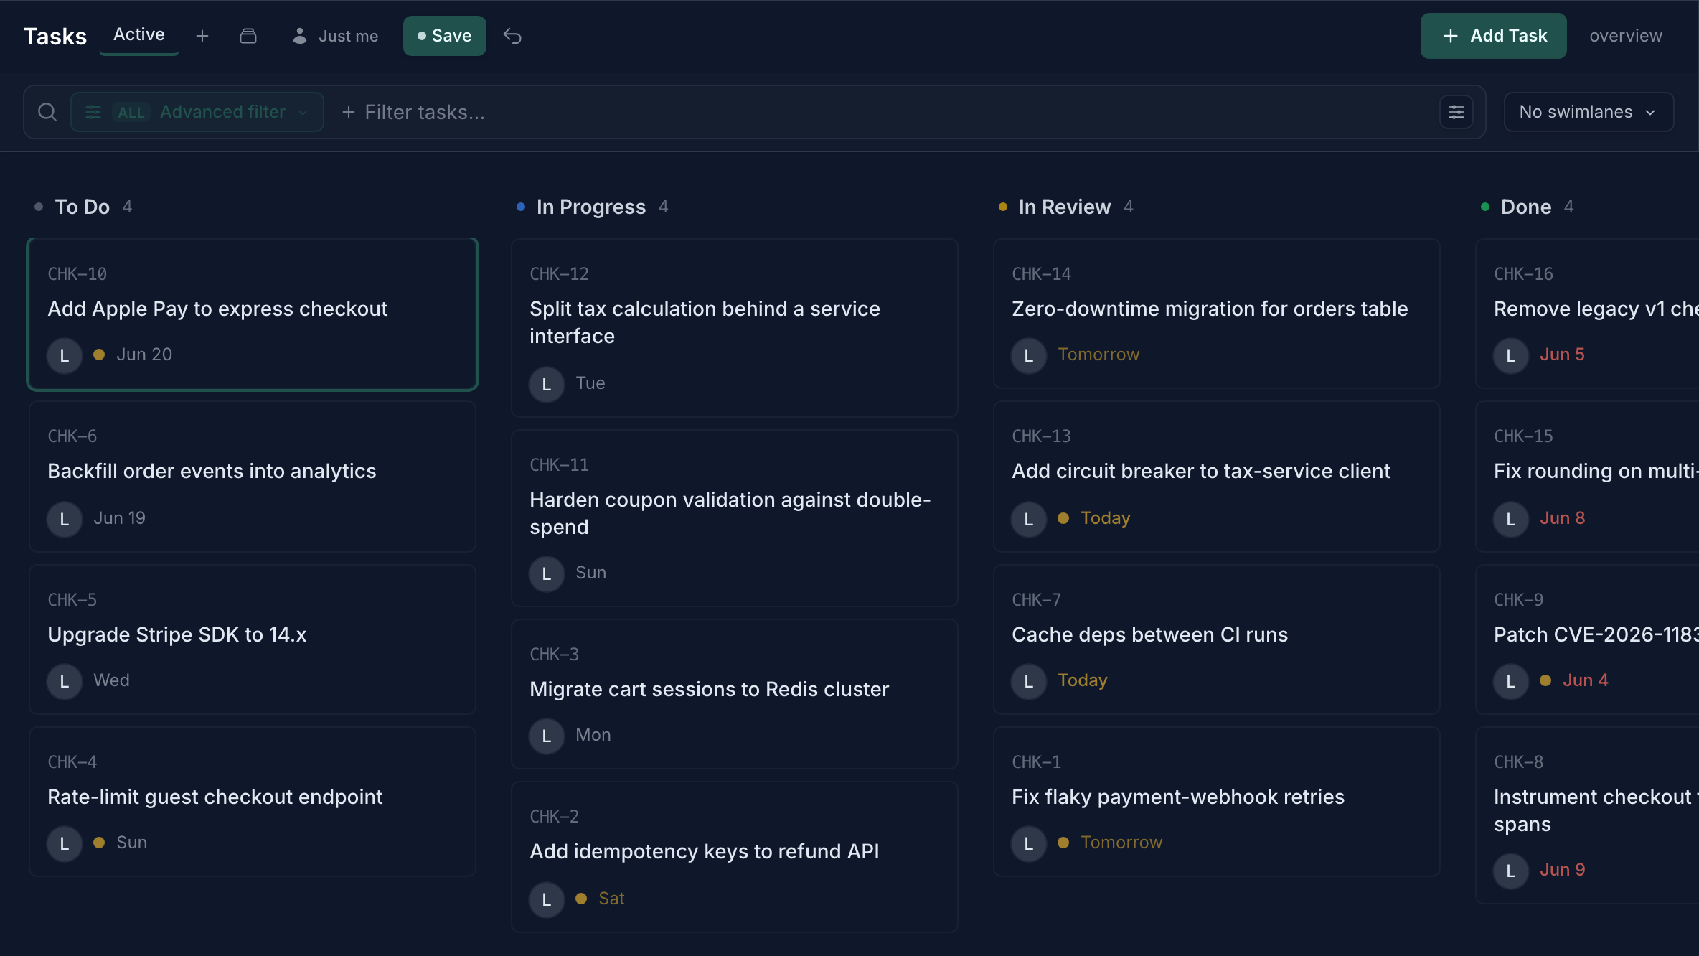Click Sat due date on CHK-2
Screen dimensions: 1699x956
pyautogui.click(x=611, y=899)
